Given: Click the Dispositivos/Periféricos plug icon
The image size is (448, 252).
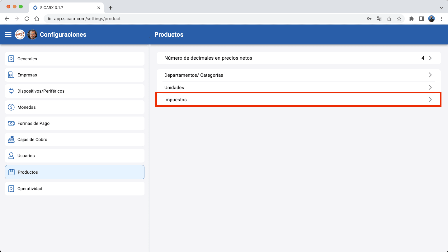Looking at the screenshot, I should coord(11,91).
